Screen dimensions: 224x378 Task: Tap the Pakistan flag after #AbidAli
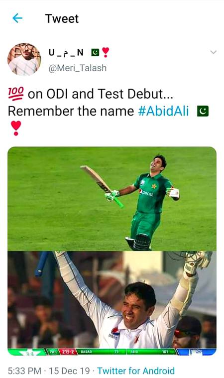[203, 111]
